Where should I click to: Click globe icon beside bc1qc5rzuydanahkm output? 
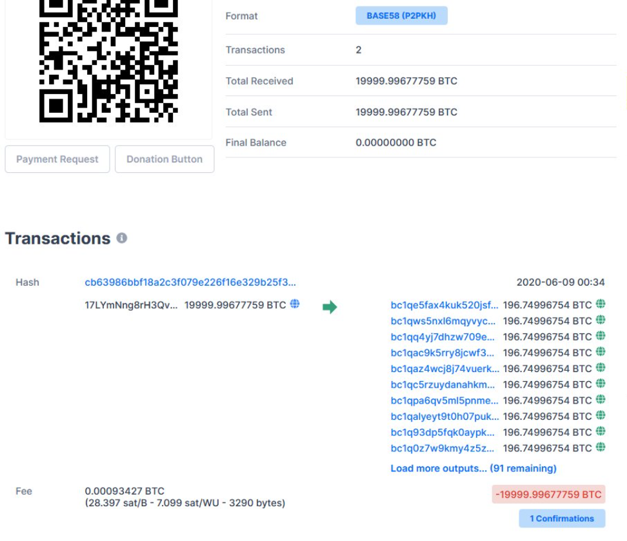point(601,384)
